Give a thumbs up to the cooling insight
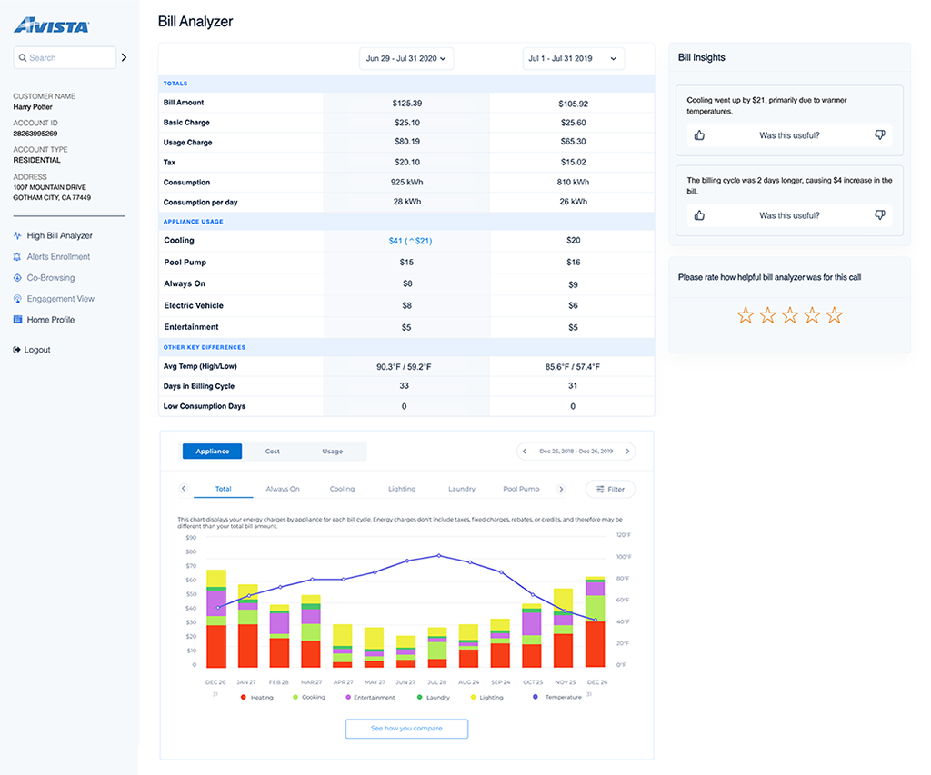This screenshot has width=931, height=775. point(698,134)
